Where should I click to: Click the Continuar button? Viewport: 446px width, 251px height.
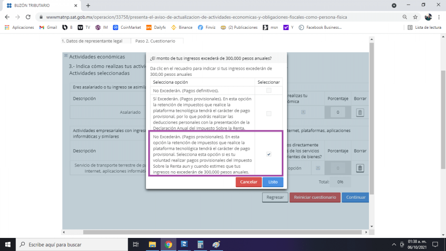point(355,197)
